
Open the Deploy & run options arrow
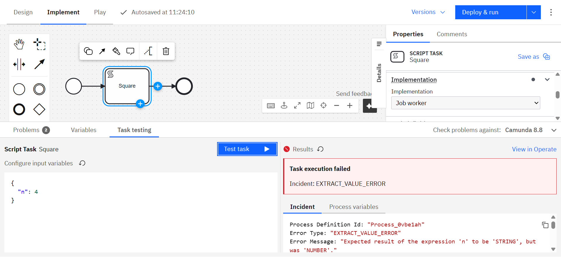tap(534, 12)
